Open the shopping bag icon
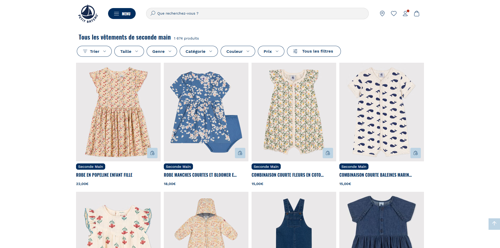The width and height of the screenshot is (500, 248). coord(417,14)
